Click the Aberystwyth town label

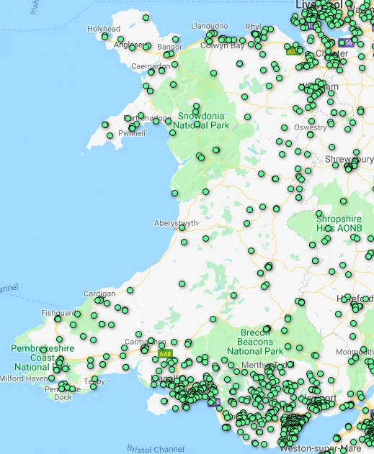pyautogui.click(x=176, y=223)
